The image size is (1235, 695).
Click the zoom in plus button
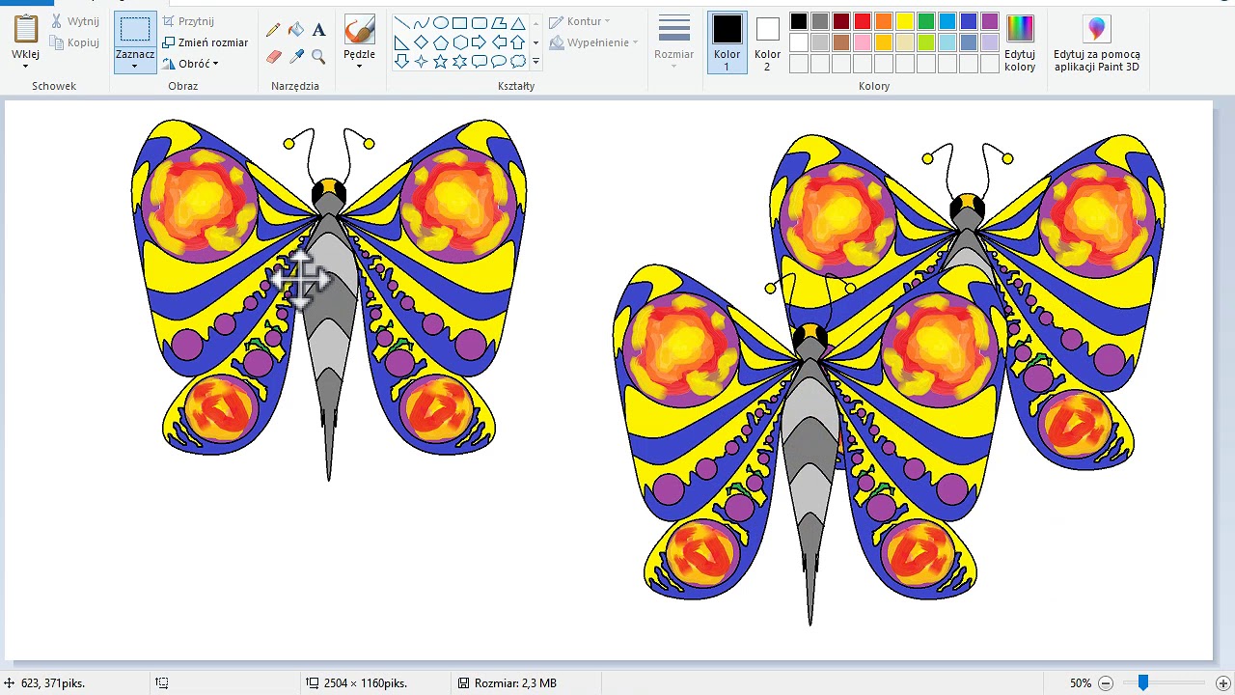[x=1223, y=683]
